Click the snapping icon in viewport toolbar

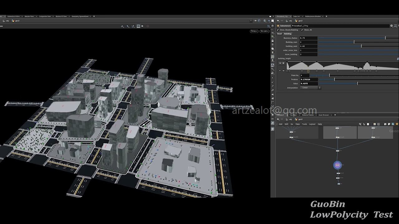[138, 26]
